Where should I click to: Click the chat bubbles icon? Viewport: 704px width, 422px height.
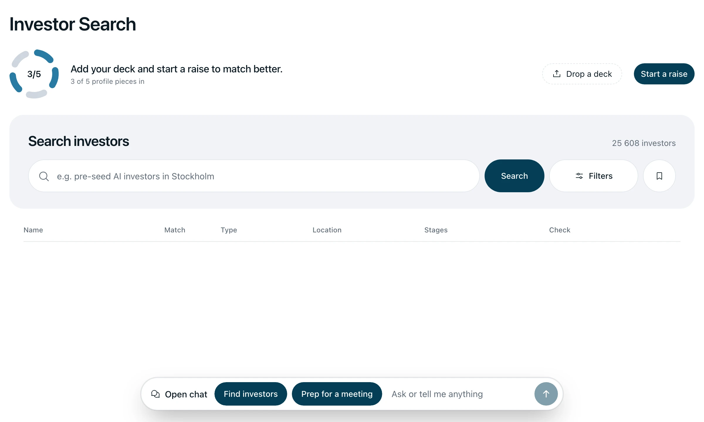[x=155, y=394]
